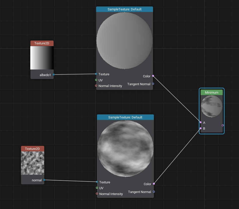
Task: Click the cloudy sphere preview in bottom SampleTexture
Action: pyautogui.click(x=125, y=148)
